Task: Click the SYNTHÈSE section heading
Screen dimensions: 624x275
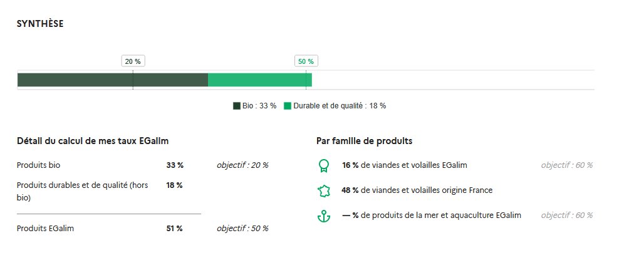Action: [40, 24]
